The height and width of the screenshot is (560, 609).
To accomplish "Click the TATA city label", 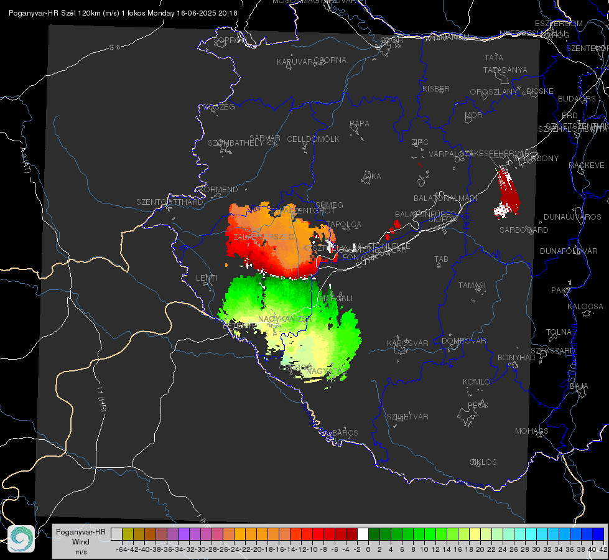I will tap(494, 57).
